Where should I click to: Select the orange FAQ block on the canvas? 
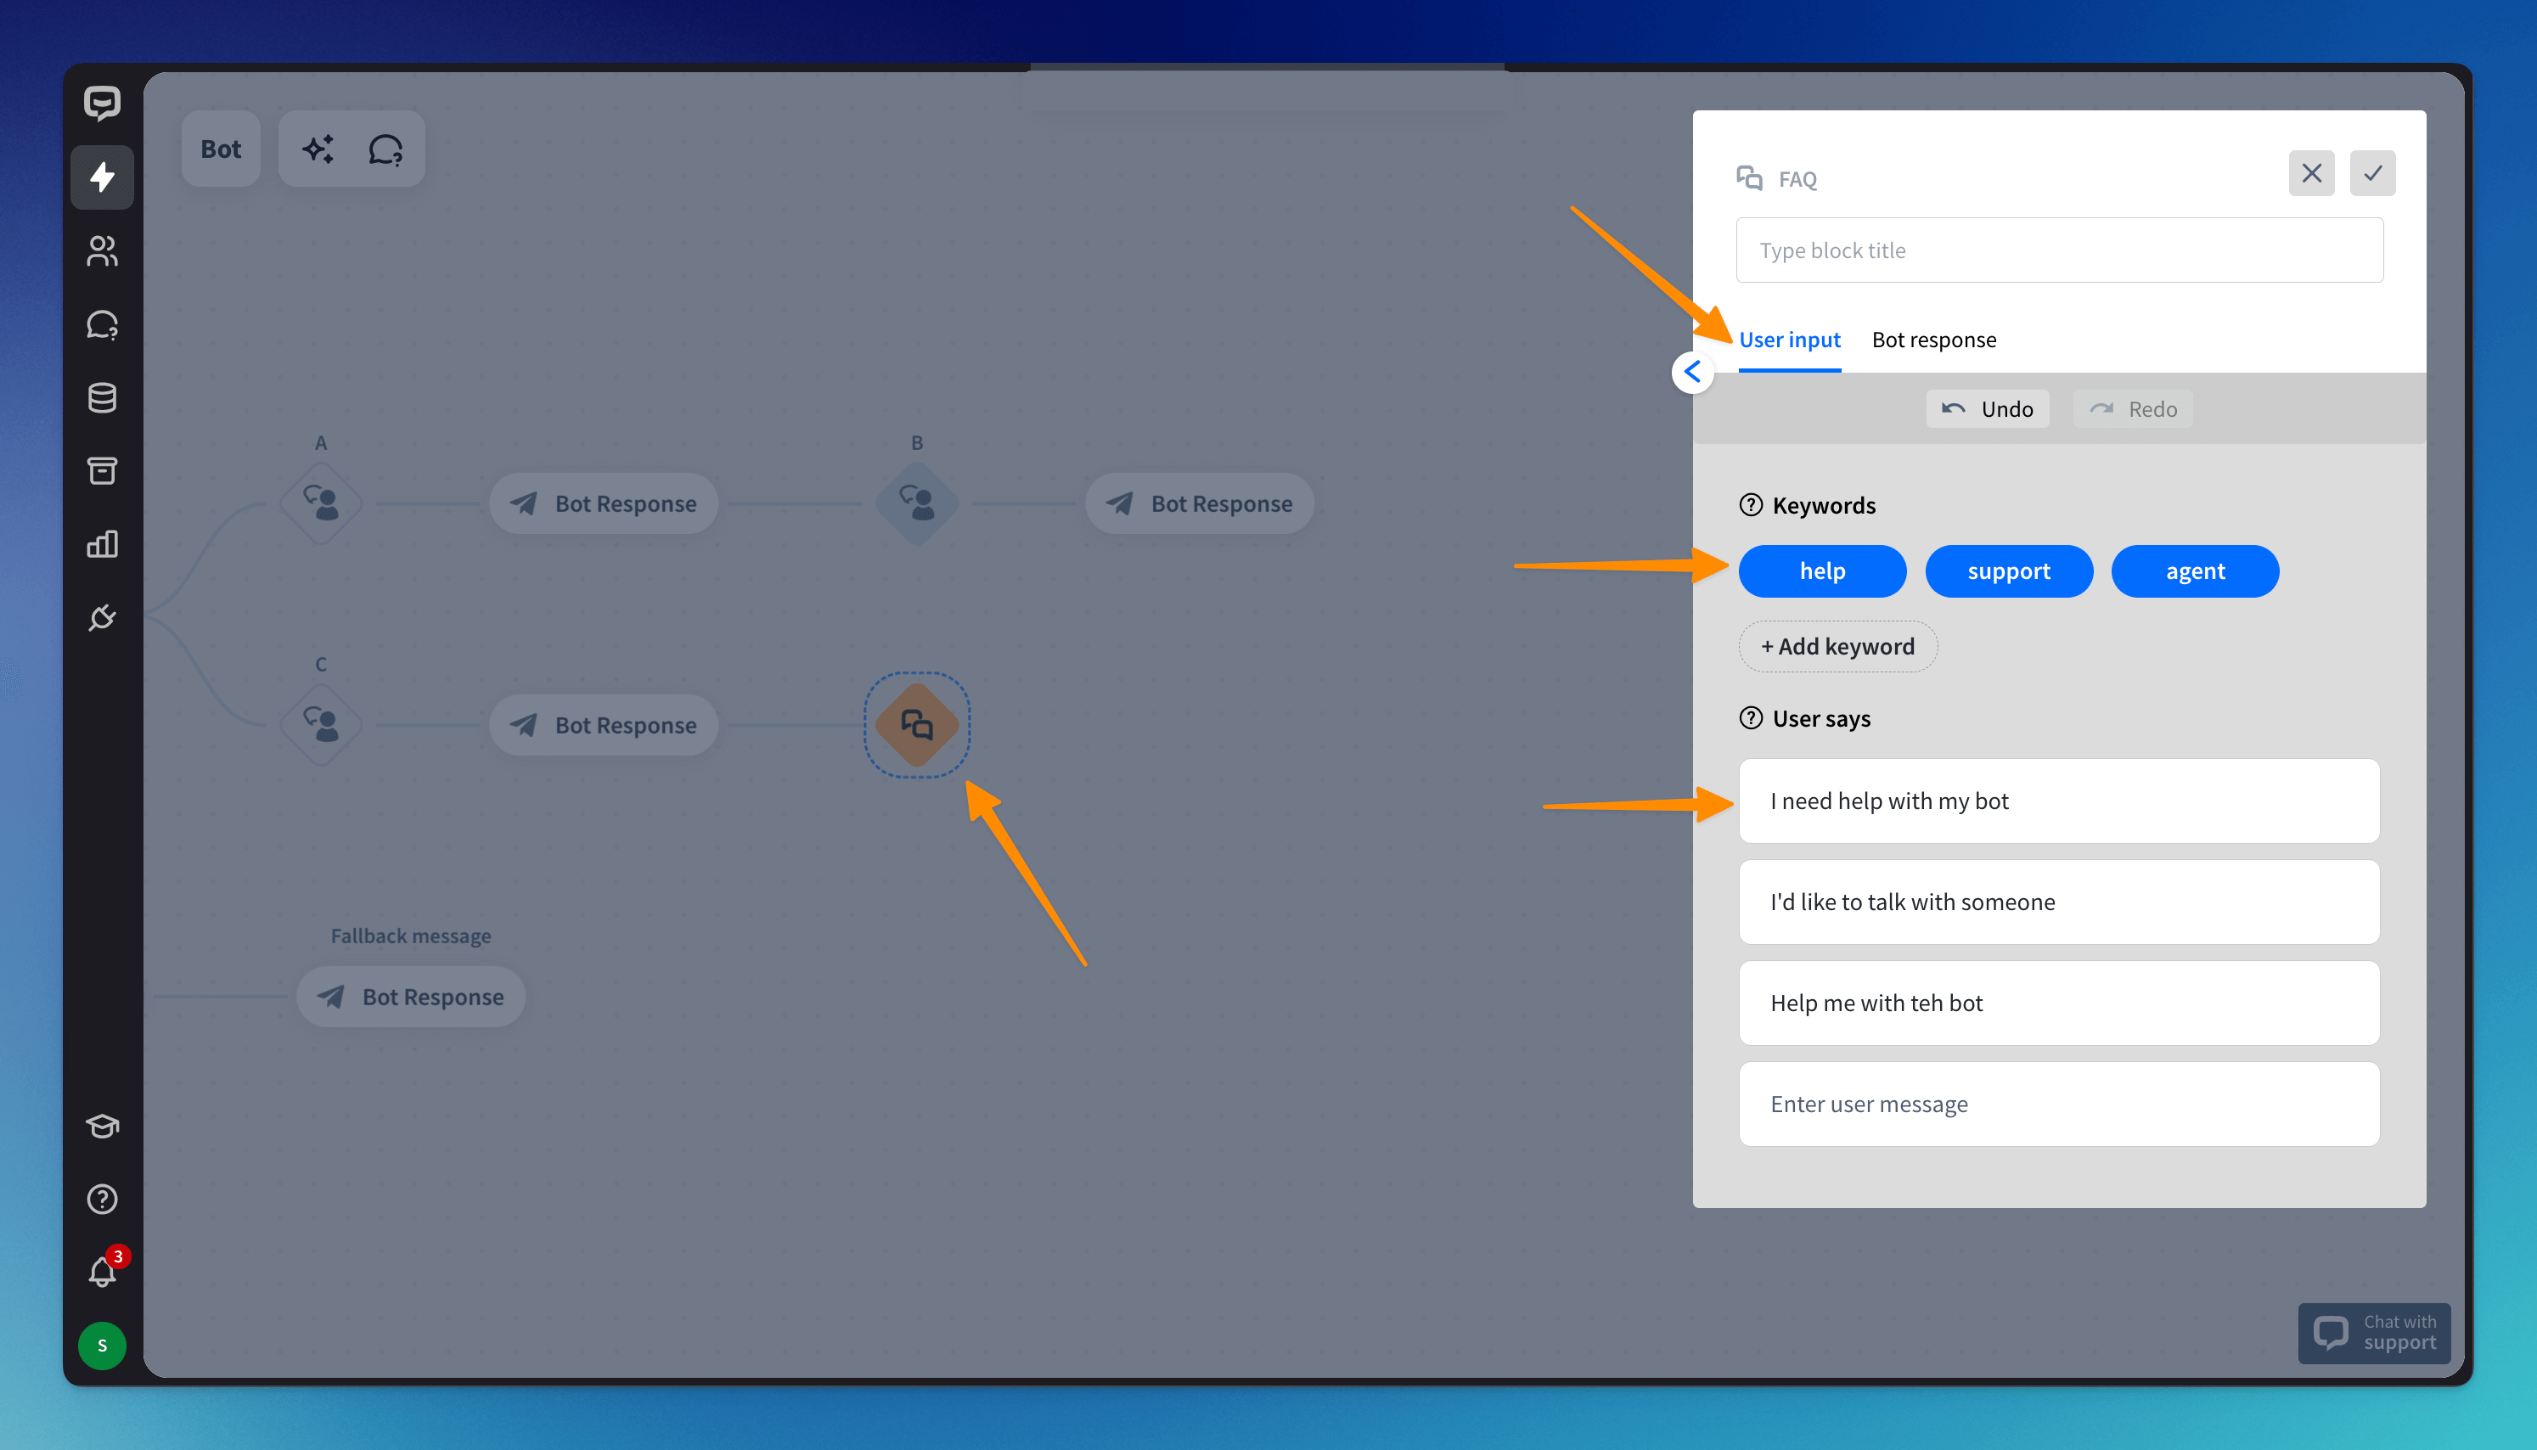tap(916, 725)
